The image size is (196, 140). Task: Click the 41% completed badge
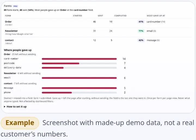pos(141,22)
